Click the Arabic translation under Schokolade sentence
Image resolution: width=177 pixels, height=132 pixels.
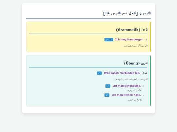[134, 91]
